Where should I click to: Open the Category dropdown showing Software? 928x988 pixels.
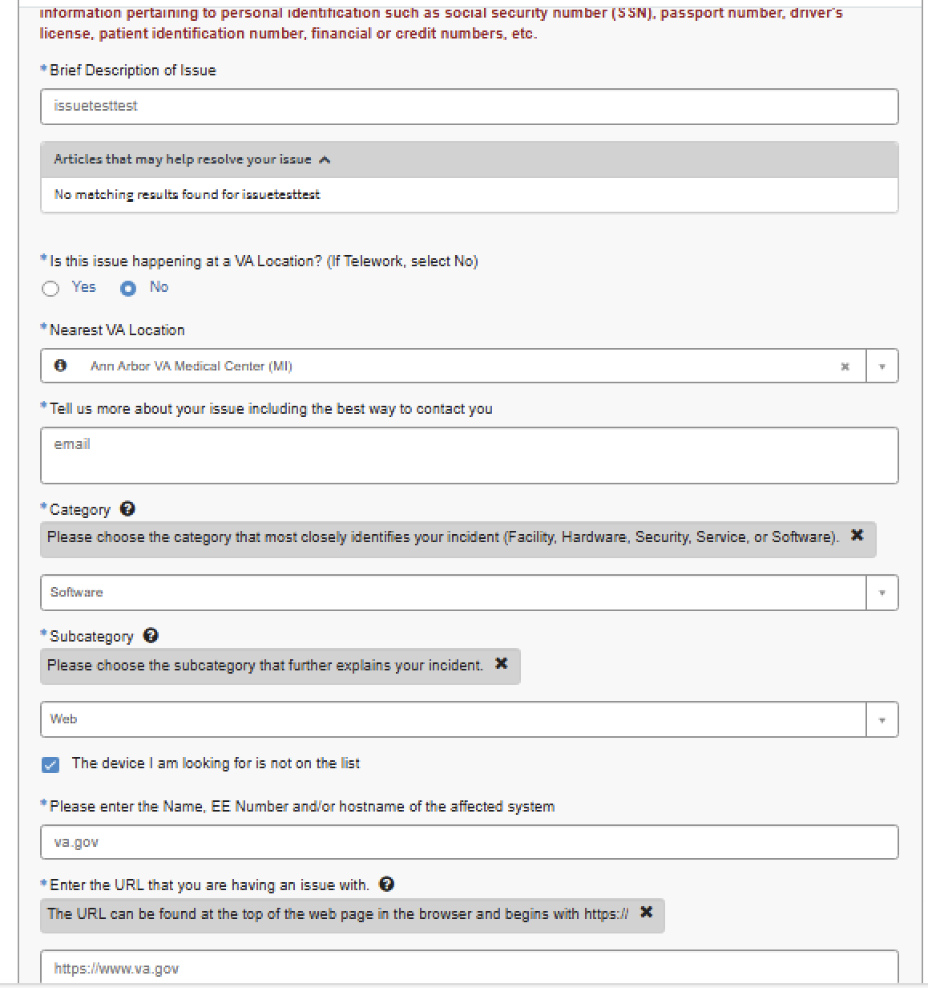coord(882,593)
